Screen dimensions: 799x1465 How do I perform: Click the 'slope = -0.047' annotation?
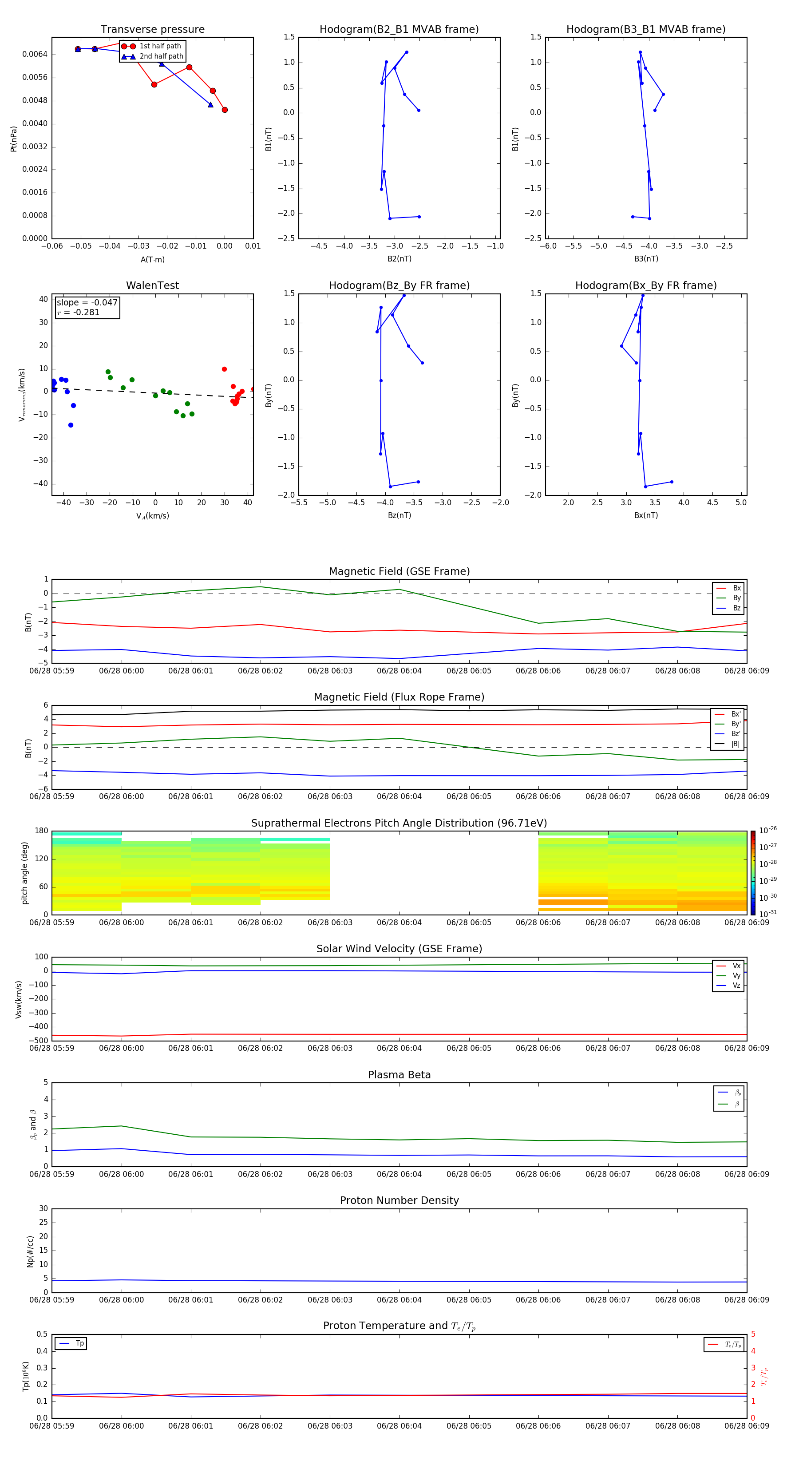[87, 303]
